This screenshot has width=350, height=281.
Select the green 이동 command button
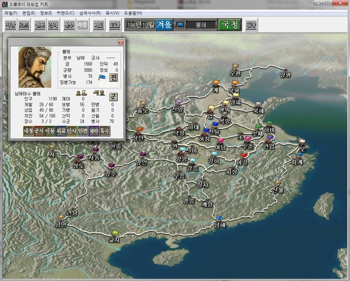[x=50, y=131]
